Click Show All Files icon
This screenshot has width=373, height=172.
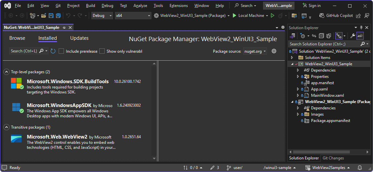click(x=329, y=36)
